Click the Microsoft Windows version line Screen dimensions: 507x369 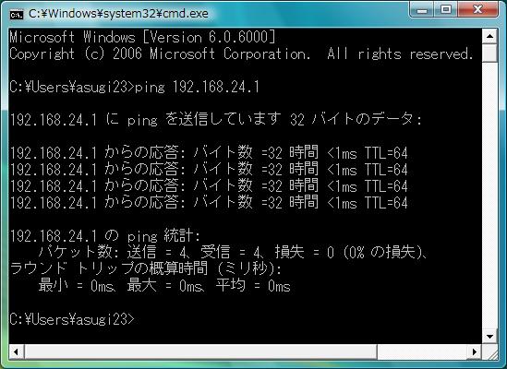[x=142, y=37]
